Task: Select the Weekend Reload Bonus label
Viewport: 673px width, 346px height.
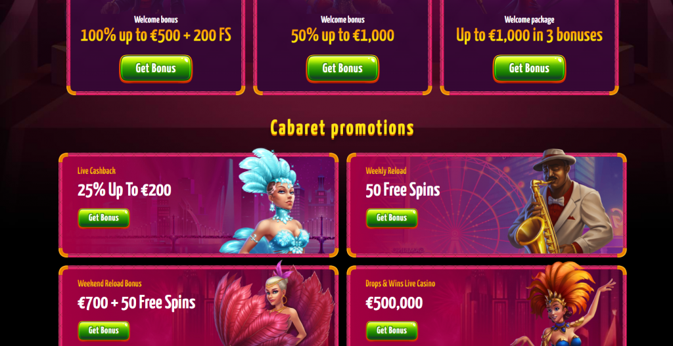Action: (x=110, y=284)
